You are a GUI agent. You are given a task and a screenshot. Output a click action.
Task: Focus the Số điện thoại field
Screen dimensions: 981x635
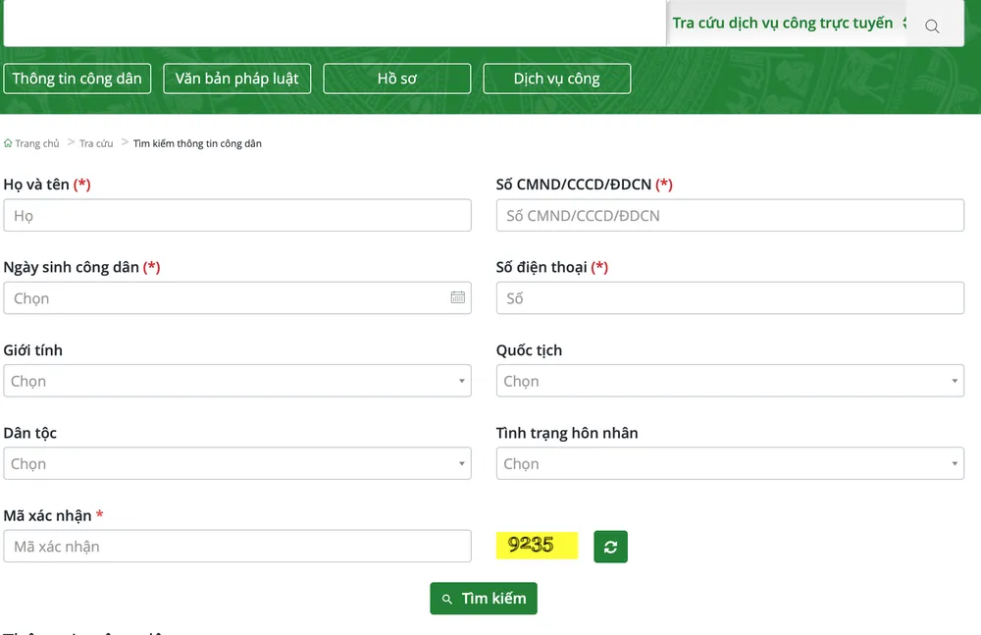(x=730, y=298)
